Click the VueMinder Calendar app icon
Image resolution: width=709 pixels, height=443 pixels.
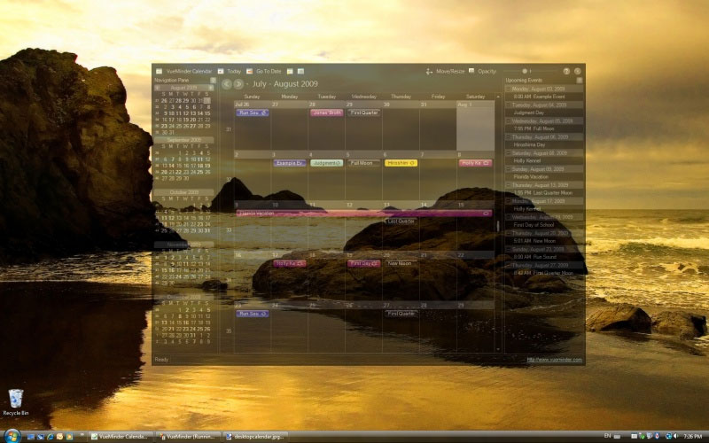pyautogui.click(x=159, y=71)
